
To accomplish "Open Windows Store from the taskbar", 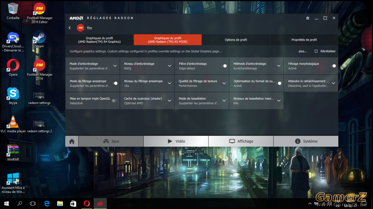I will tap(73, 204).
